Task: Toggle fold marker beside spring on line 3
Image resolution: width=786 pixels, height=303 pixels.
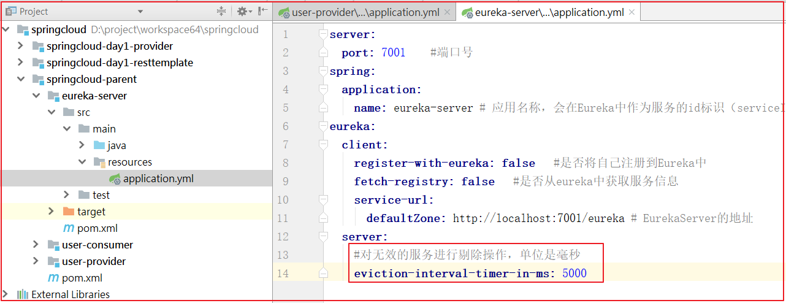Action: [323, 72]
